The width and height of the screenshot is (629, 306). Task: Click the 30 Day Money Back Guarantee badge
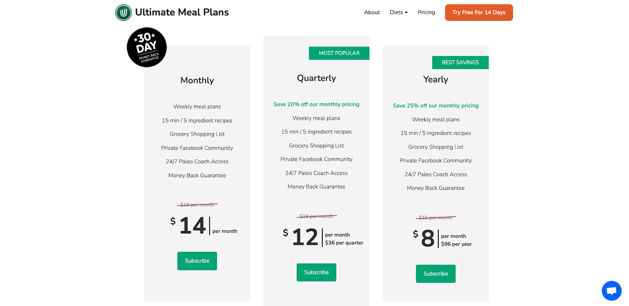tap(147, 47)
